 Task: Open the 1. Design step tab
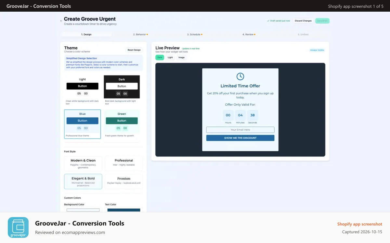[x=86, y=34]
